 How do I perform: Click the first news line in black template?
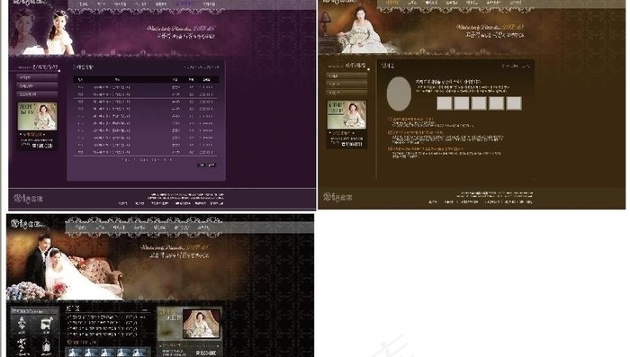pyautogui.click(x=106, y=317)
